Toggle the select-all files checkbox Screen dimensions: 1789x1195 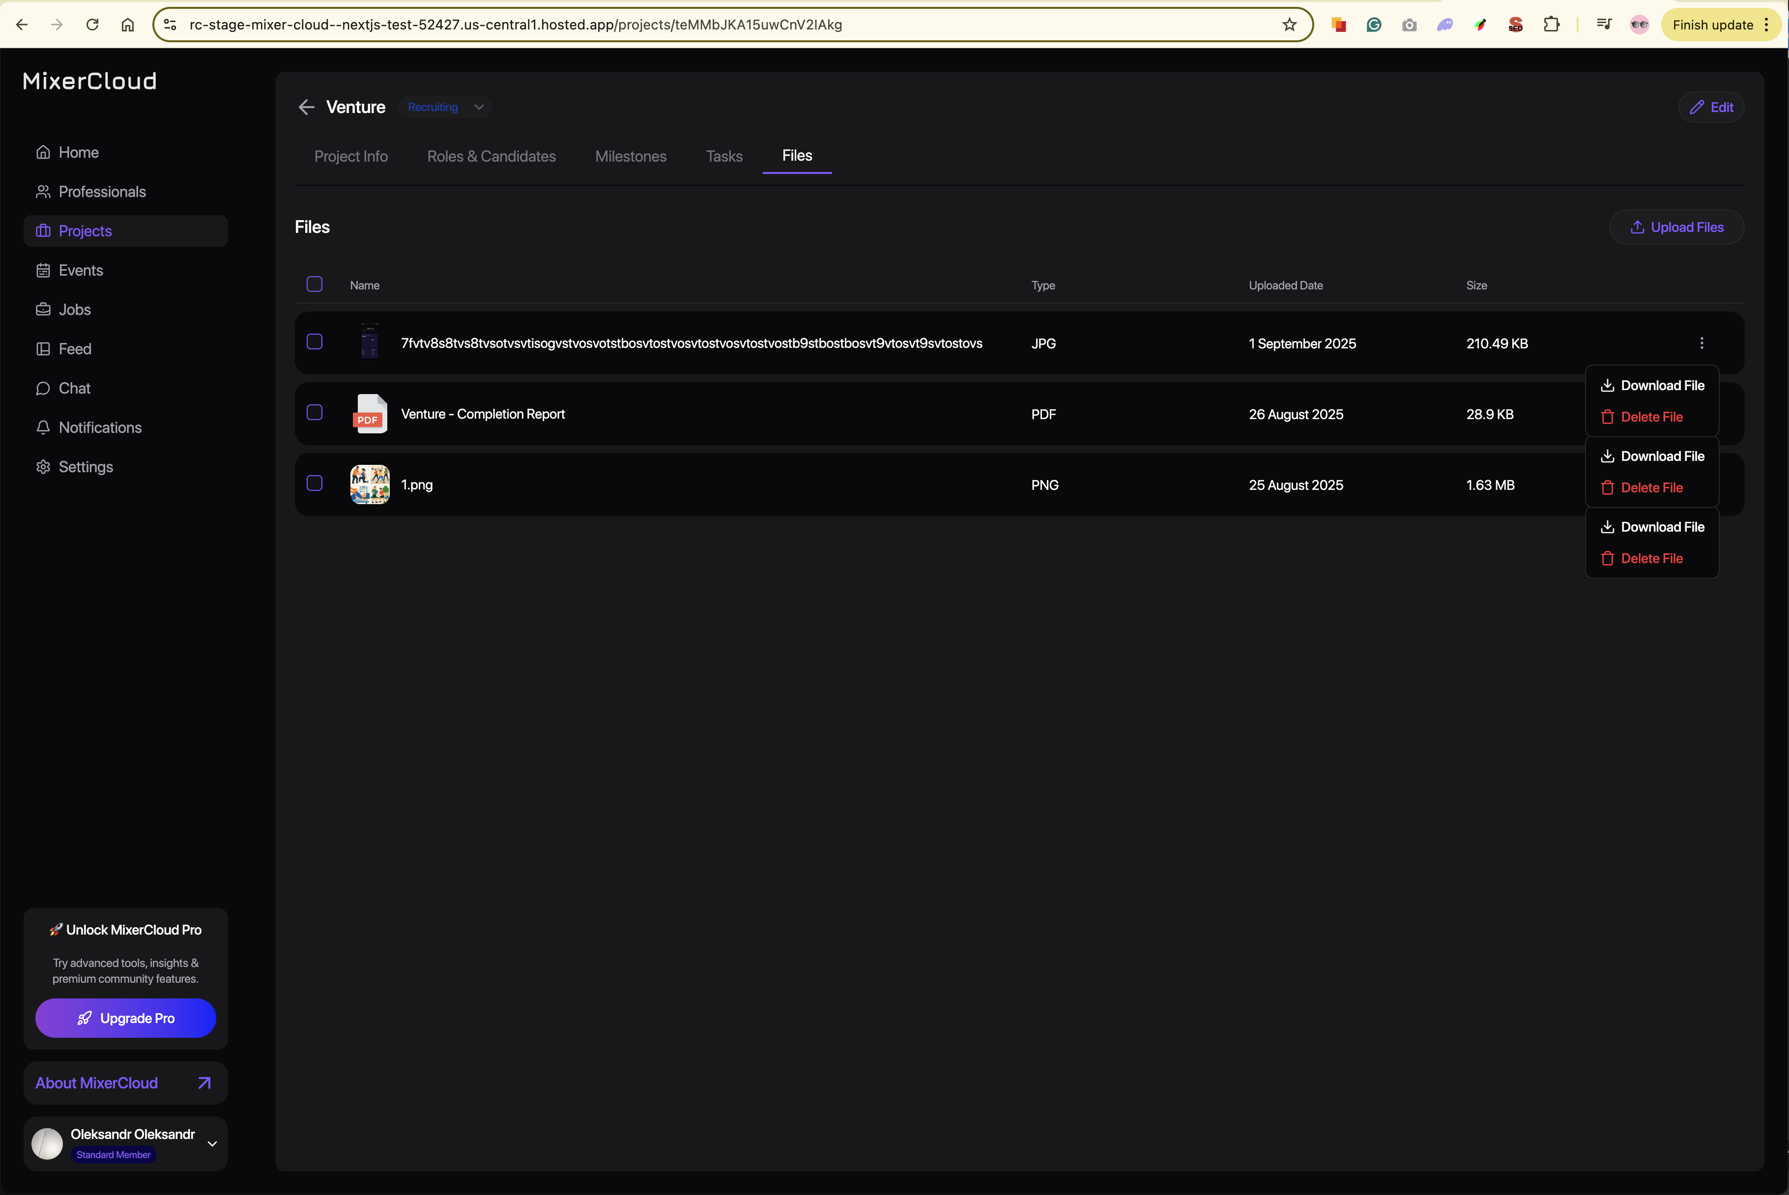(314, 285)
